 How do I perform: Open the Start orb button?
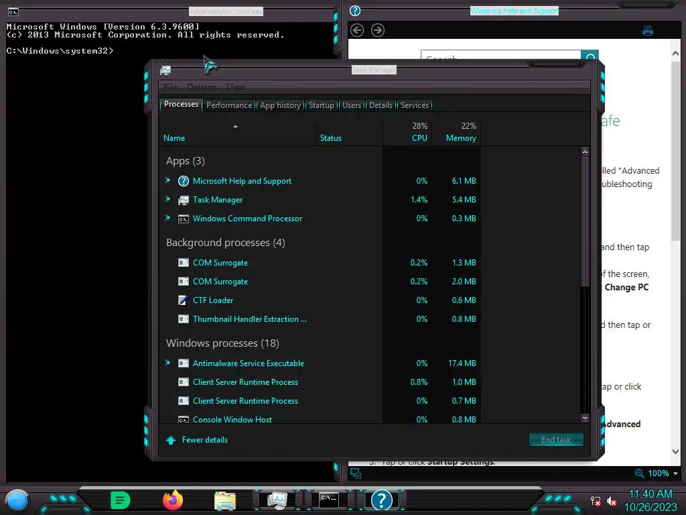click(17, 500)
